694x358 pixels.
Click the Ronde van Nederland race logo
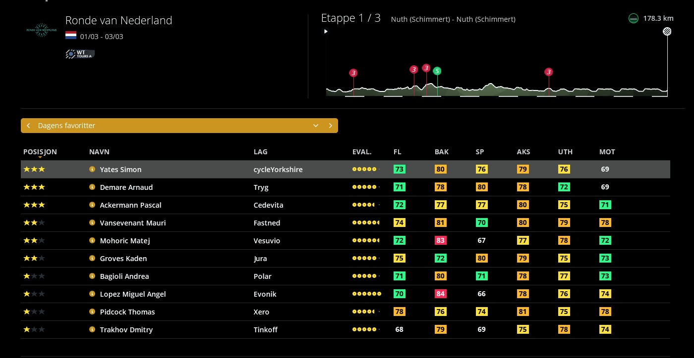(42, 30)
